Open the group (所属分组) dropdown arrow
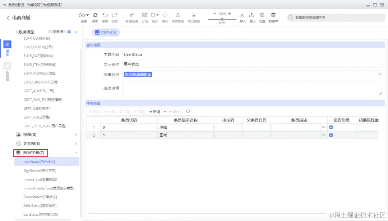The image size is (388, 221). pos(379,74)
